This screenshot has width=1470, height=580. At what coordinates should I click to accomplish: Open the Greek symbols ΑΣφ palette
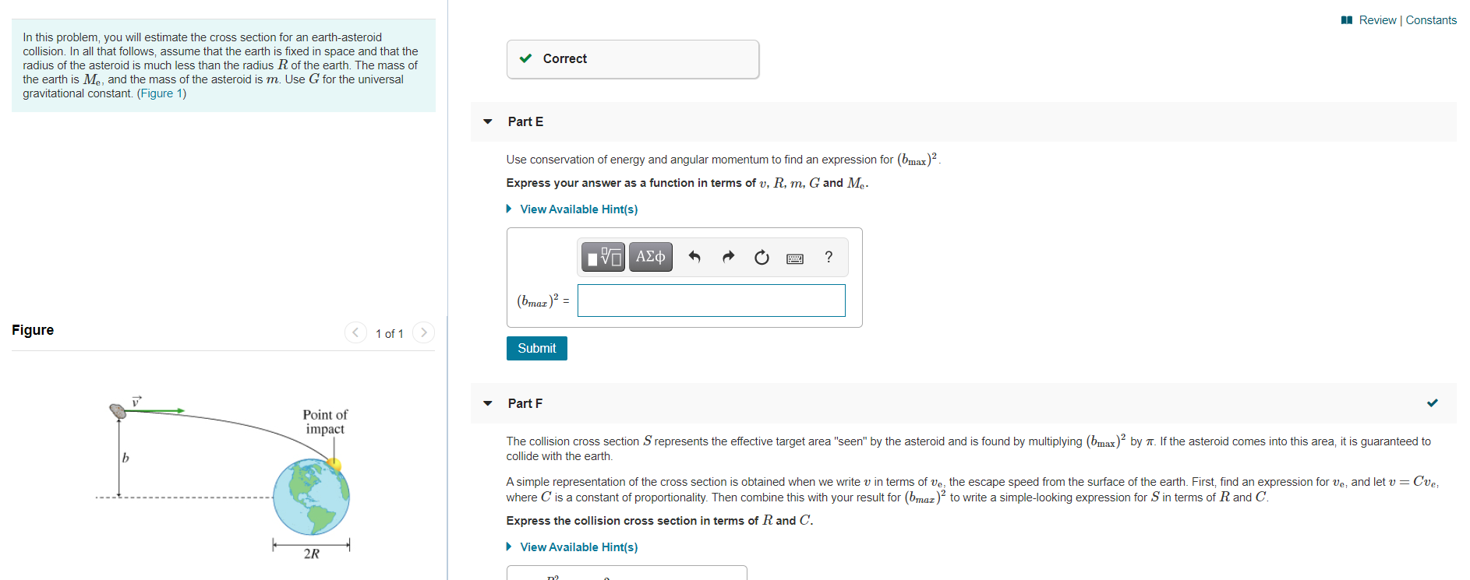[650, 257]
